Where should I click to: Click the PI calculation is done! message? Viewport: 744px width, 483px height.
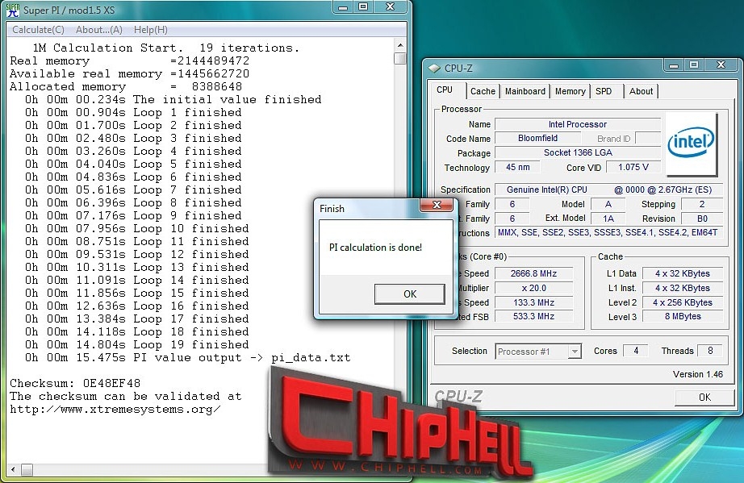(x=375, y=248)
